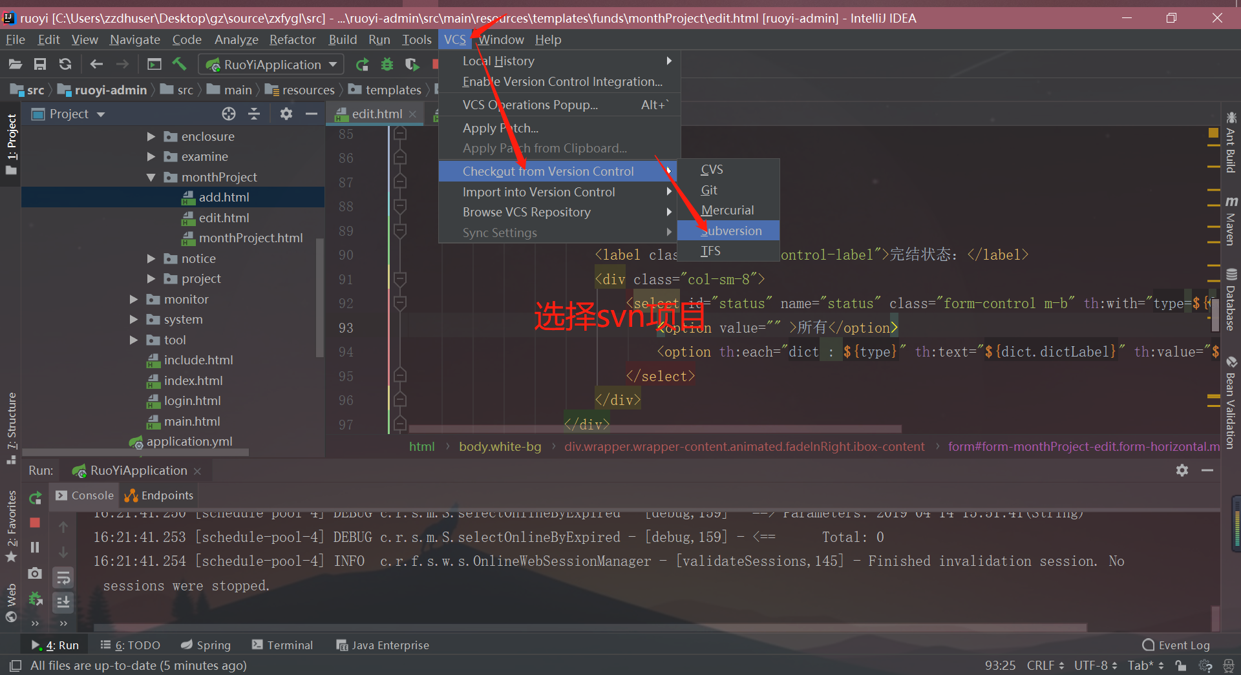Toggle soft-wrap in the console output
The image size is (1241, 675).
tap(63, 578)
